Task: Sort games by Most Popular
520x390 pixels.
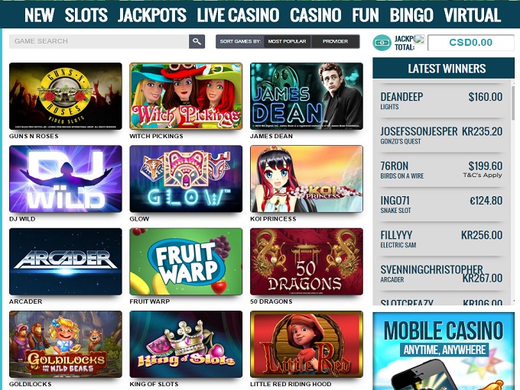Action: click(287, 41)
